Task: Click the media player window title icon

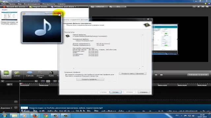Action: click(x=24, y=13)
